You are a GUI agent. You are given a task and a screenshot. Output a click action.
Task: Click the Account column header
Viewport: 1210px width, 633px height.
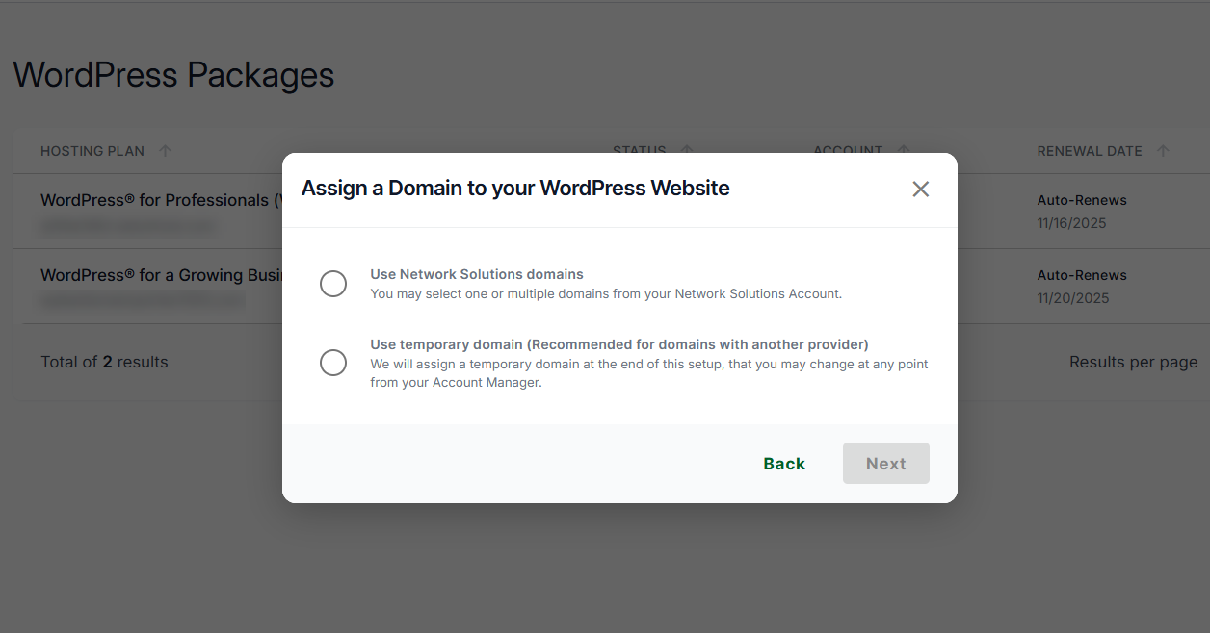pos(848,150)
